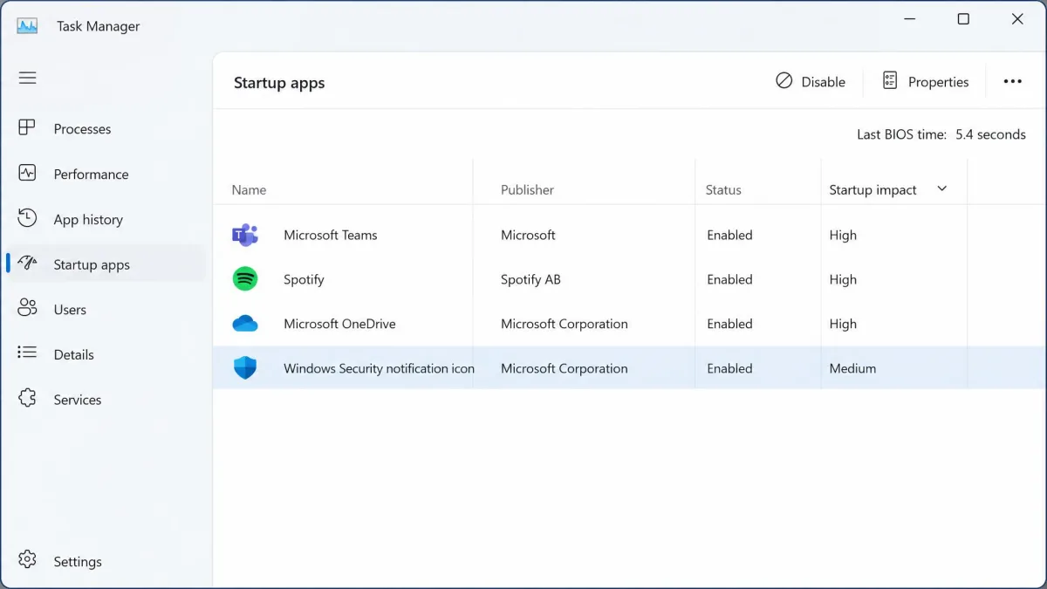Click the Startup apps gauge icon
The width and height of the screenshot is (1047, 589).
coord(27,264)
